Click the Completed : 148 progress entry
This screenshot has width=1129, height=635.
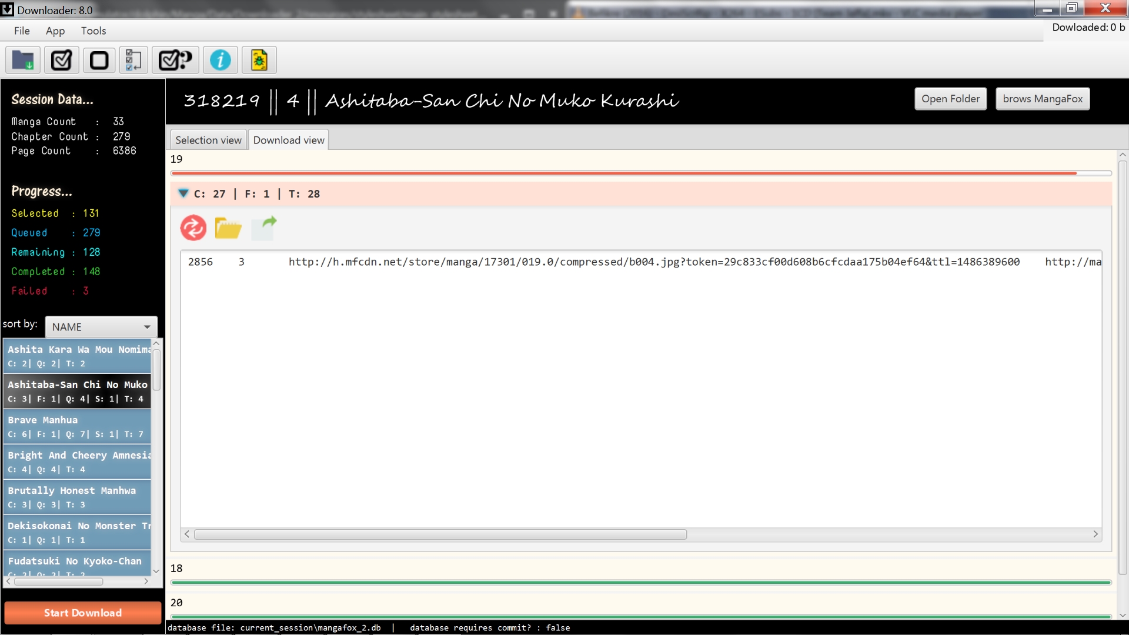click(56, 272)
